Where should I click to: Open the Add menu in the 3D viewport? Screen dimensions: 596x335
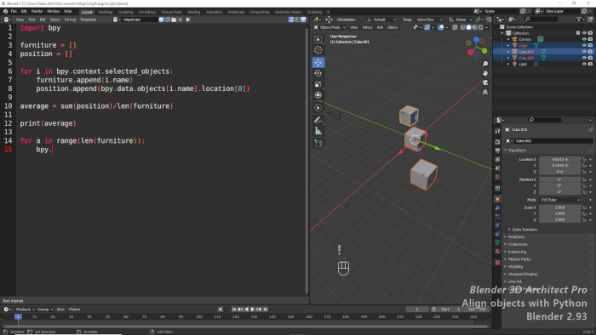pos(380,27)
